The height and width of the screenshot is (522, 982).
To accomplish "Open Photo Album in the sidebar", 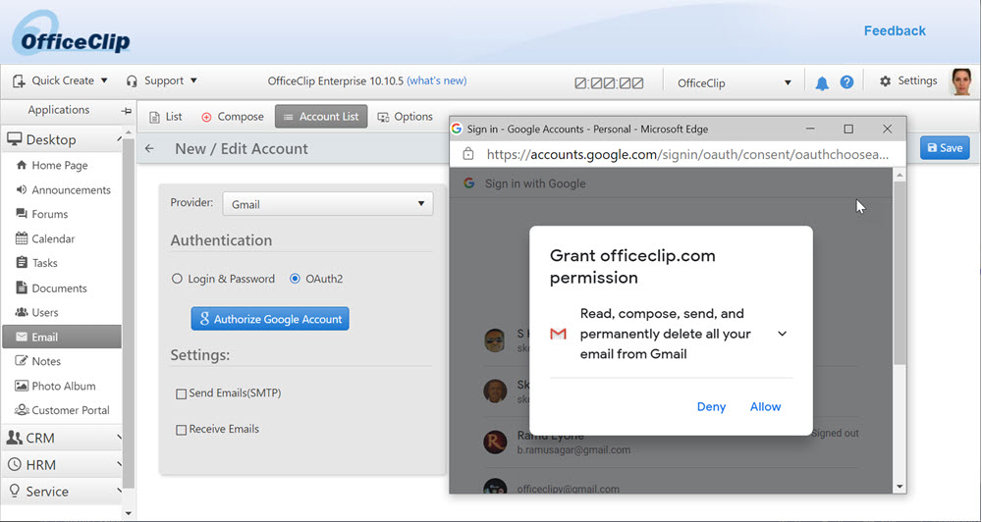I will coord(56,386).
